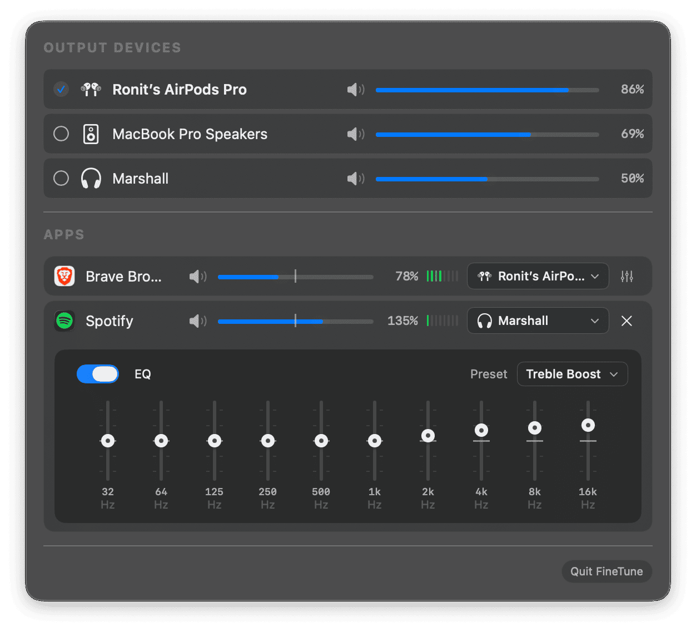Click the Spotify app icon
The width and height of the screenshot is (696, 631).
64,321
